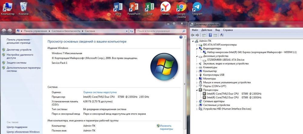Expand the Мониторы node
The width and height of the screenshot is (303, 134).
coord(197,79)
